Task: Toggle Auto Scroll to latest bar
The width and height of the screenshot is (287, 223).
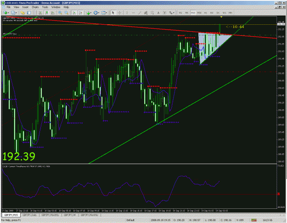Action: (x=74, y=13)
